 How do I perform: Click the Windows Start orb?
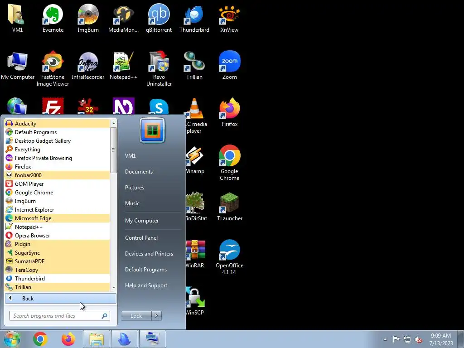coord(12,339)
